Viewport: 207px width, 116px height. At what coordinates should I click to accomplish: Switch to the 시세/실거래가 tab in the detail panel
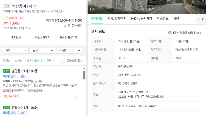(117, 19)
